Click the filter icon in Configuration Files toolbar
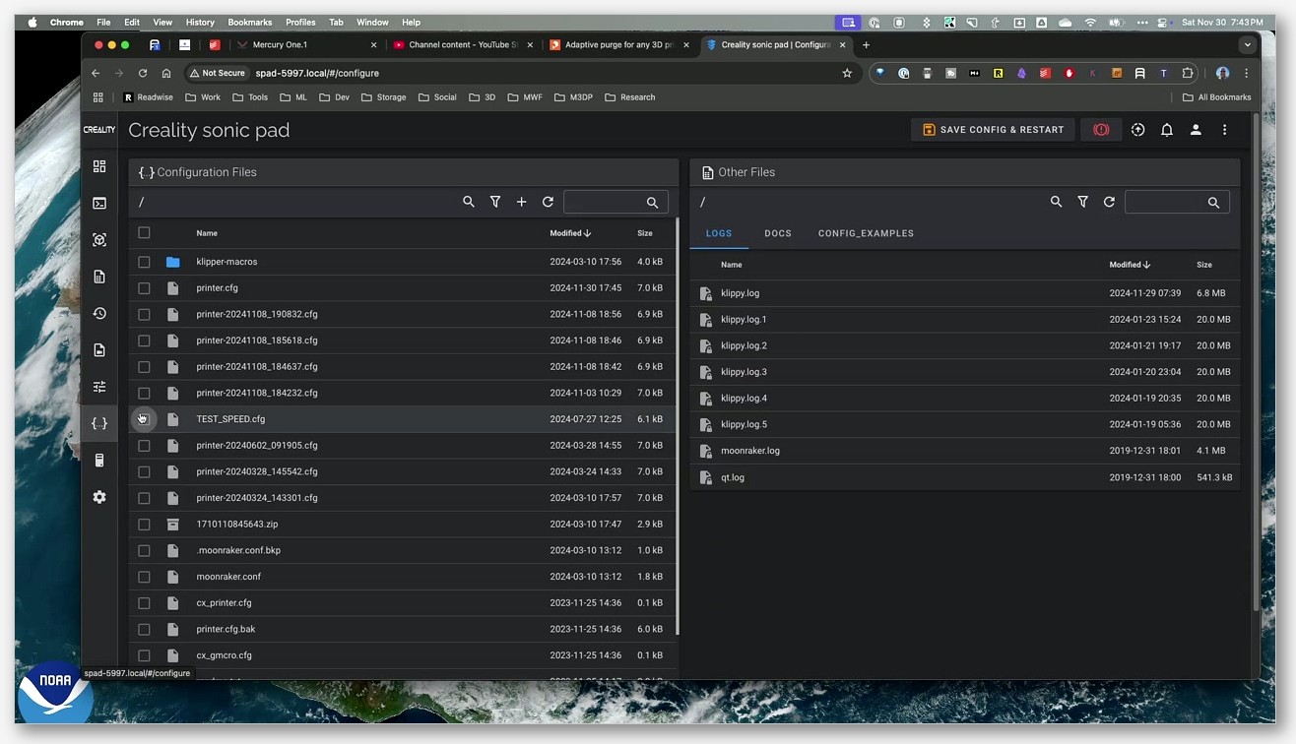The image size is (1296, 744). tap(495, 202)
